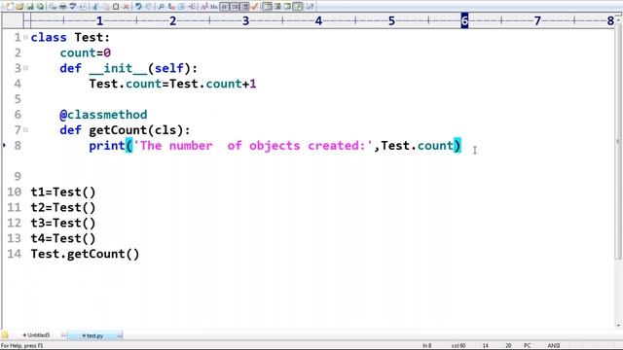
Task: Save the current file with the disk icon
Action: [x=30, y=7]
